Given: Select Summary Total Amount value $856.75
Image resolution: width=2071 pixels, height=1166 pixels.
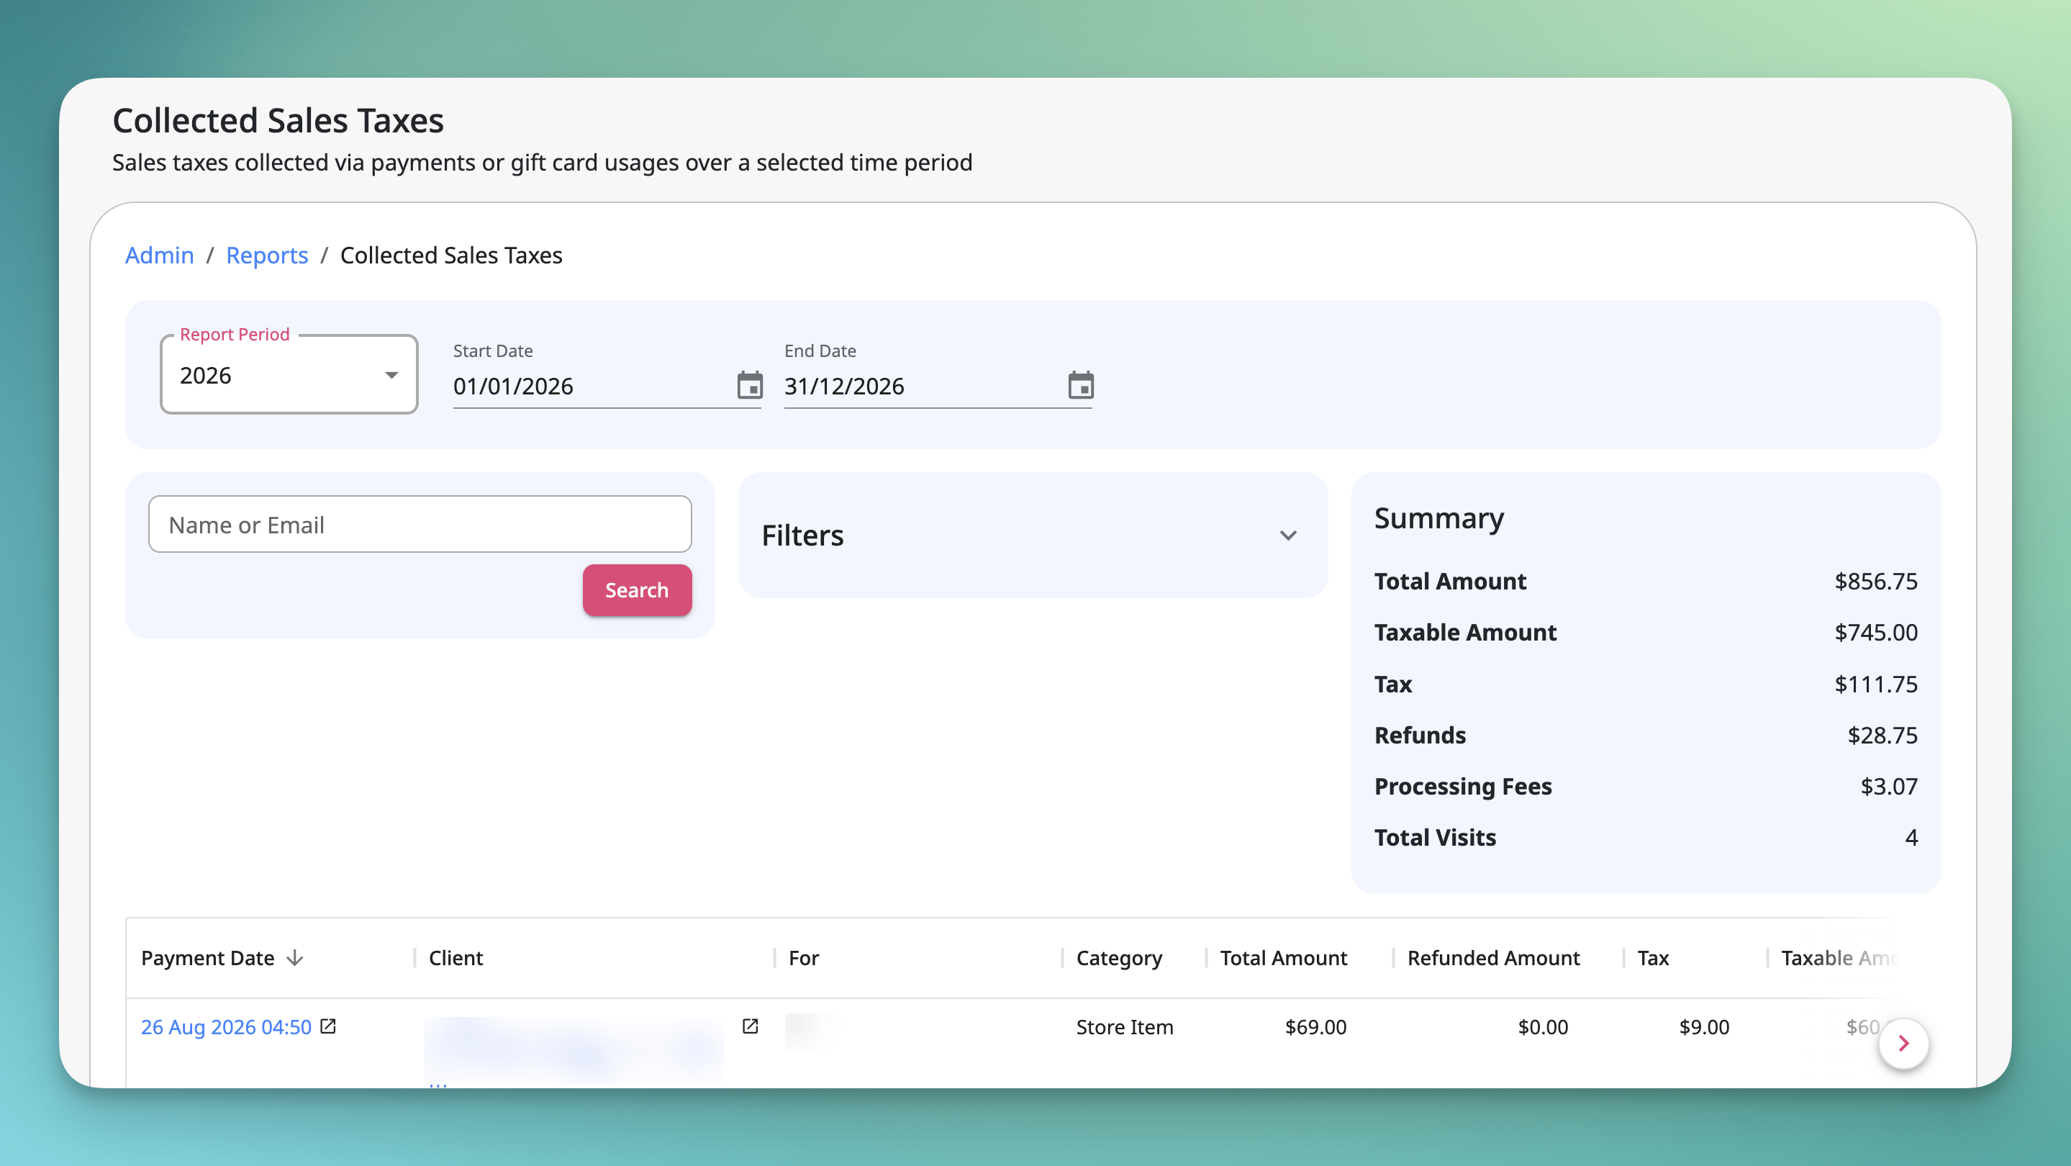Looking at the screenshot, I should 1876,582.
